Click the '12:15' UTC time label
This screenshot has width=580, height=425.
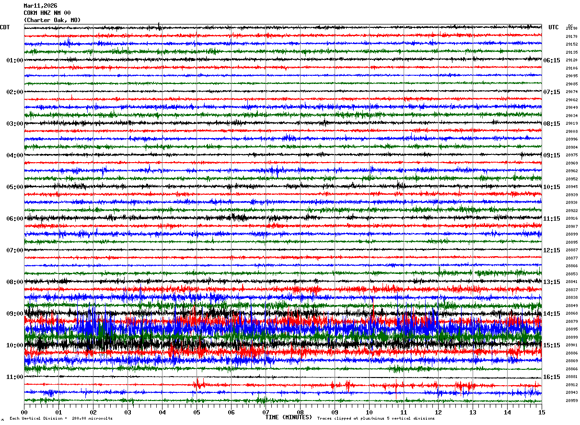coord(552,250)
